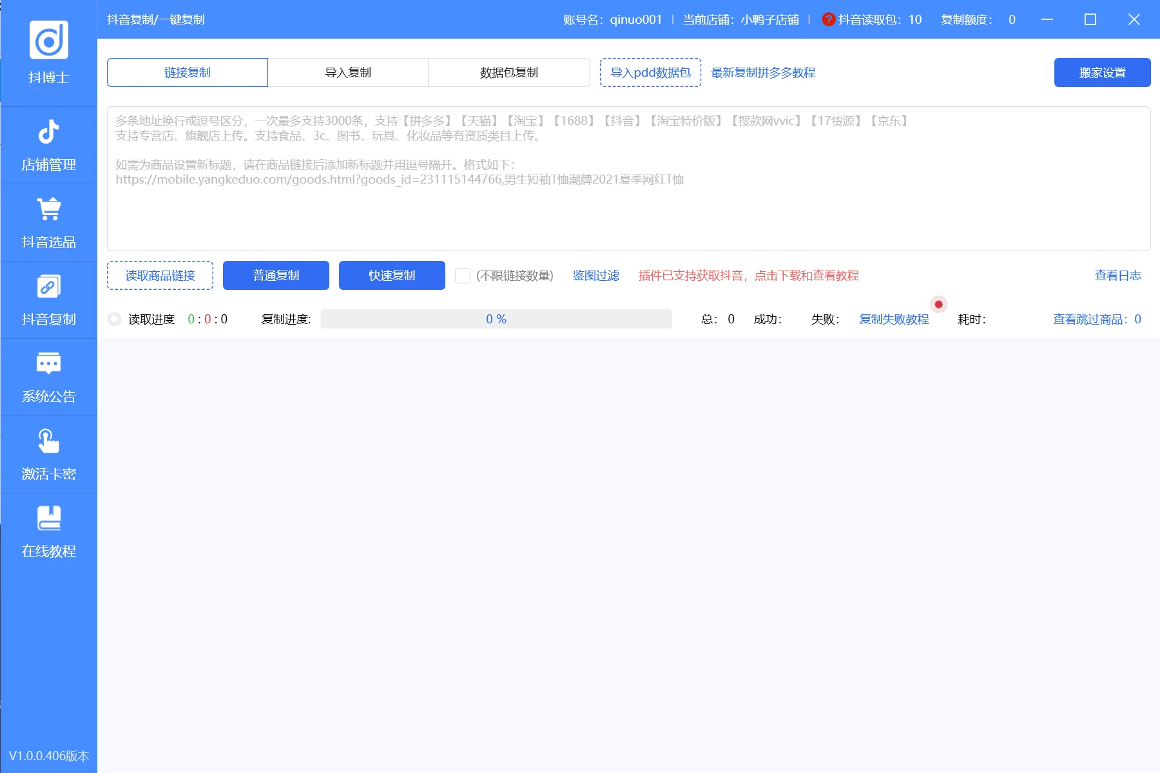Open 抖音选品 shopping cart icon
The height and width of the screenshot is (773, 1160).
tap(49, 209)
